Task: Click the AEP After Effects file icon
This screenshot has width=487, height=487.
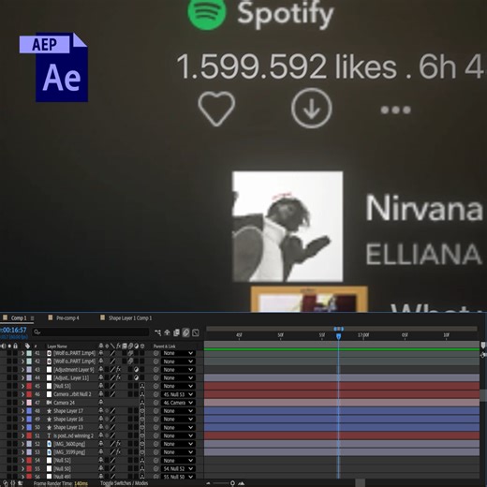Action: point(53,67)
